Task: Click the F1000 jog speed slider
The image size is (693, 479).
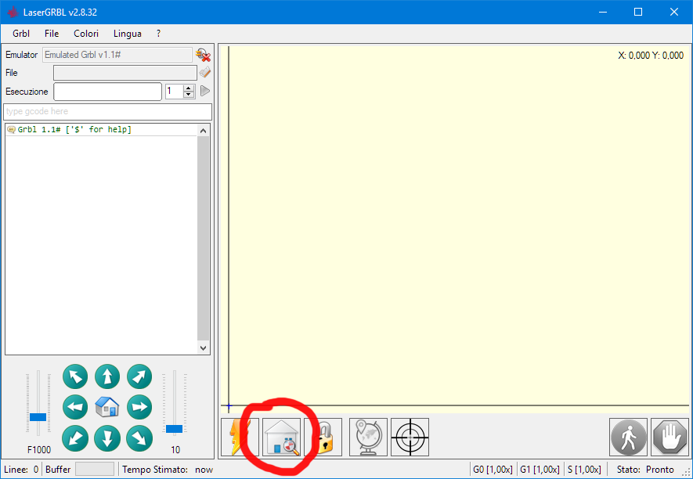Action: [x=38, y=416]
